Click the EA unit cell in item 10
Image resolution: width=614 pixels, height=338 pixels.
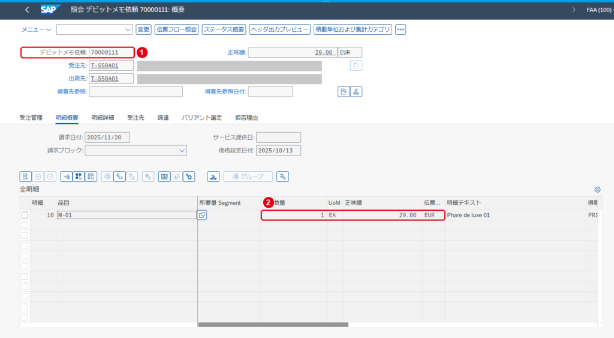coord(335,215)
